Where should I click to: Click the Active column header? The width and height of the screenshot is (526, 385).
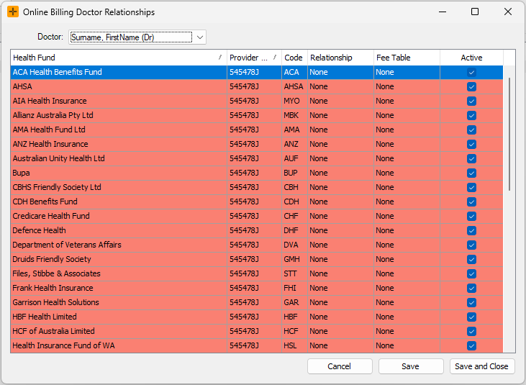(471, 58)
